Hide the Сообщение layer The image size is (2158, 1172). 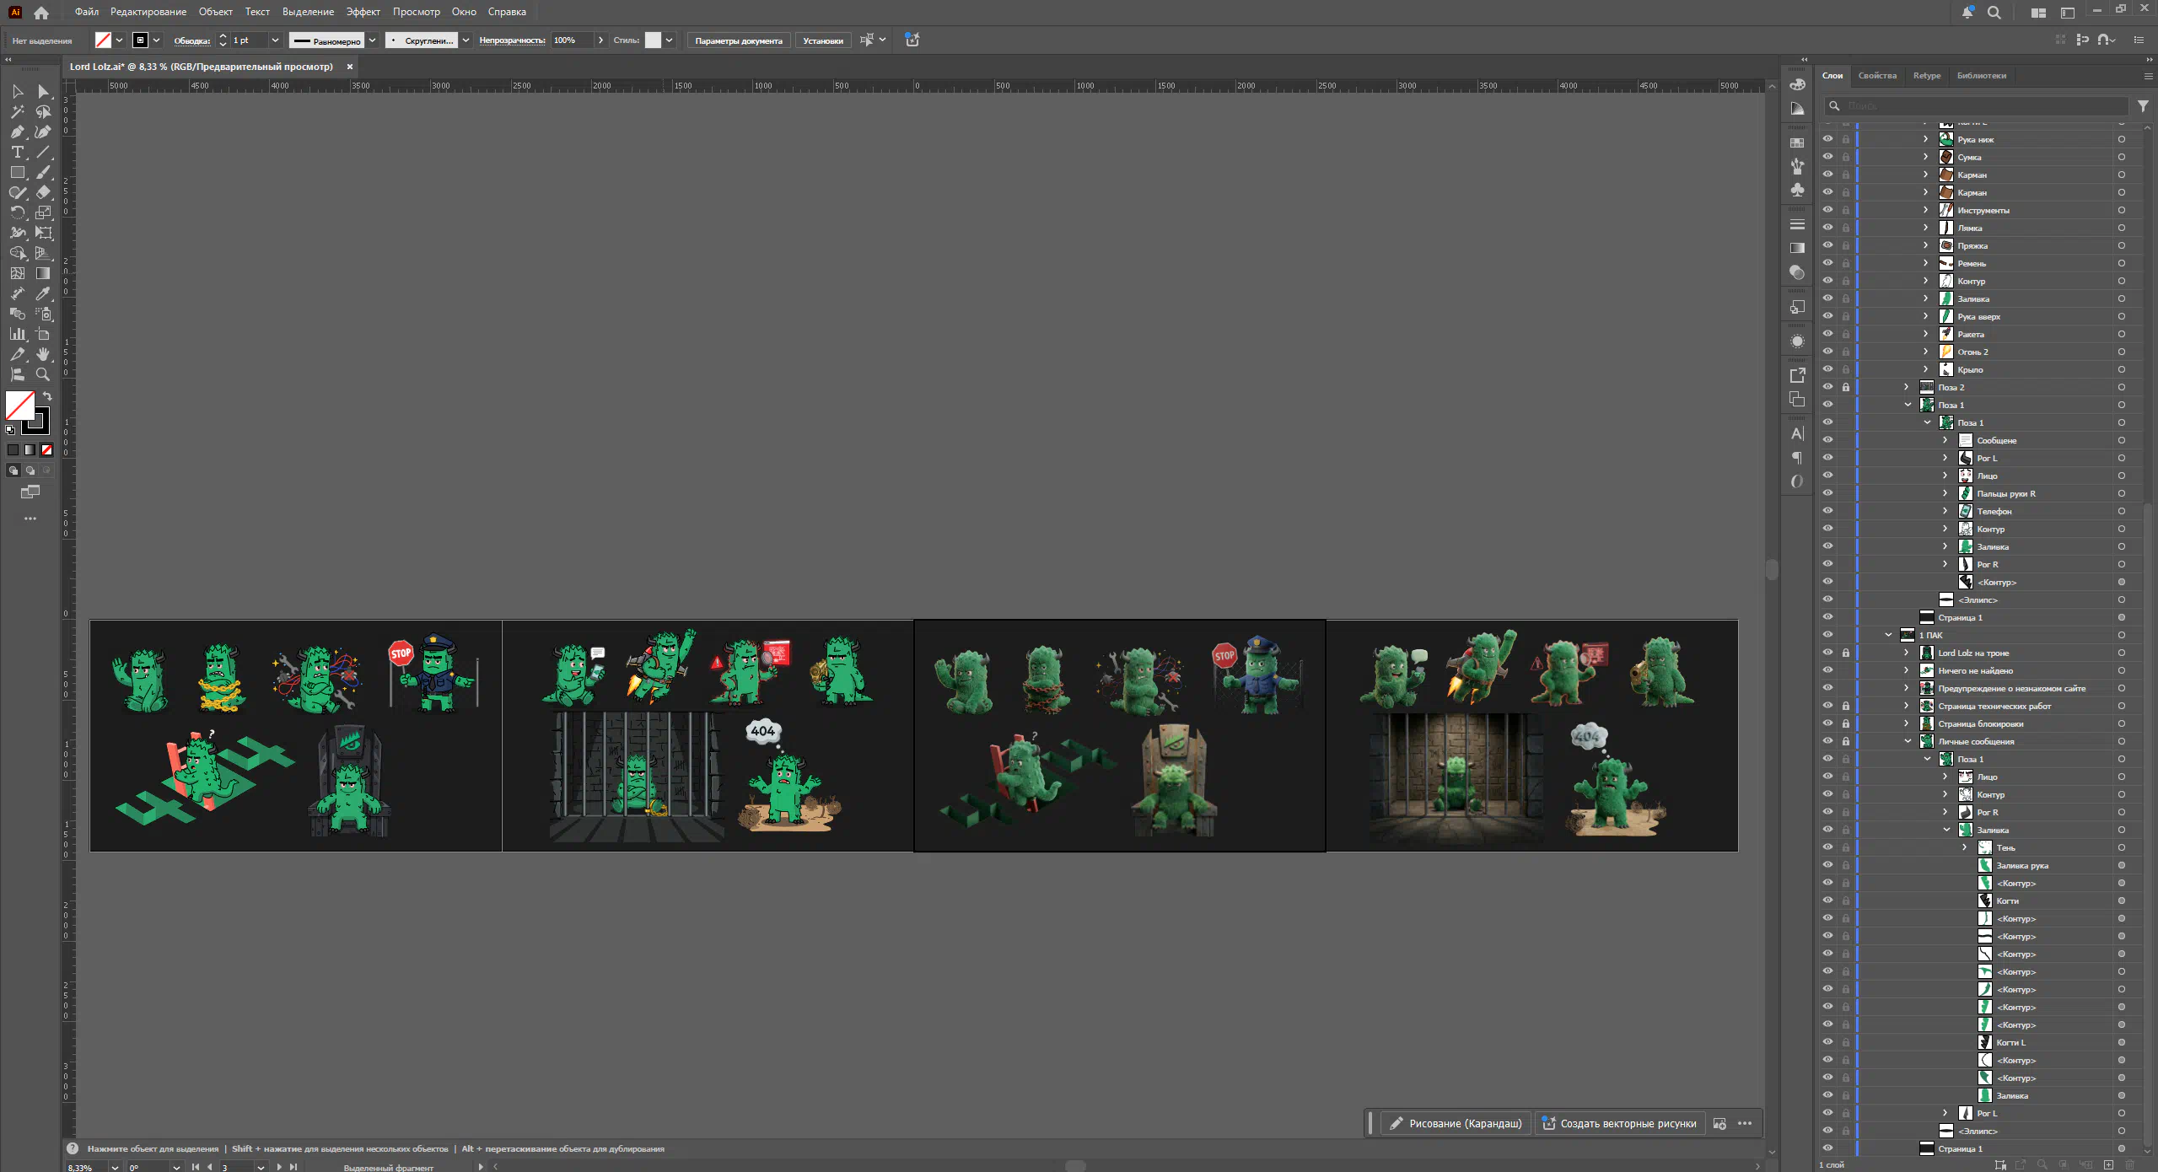pos(1827,440)
